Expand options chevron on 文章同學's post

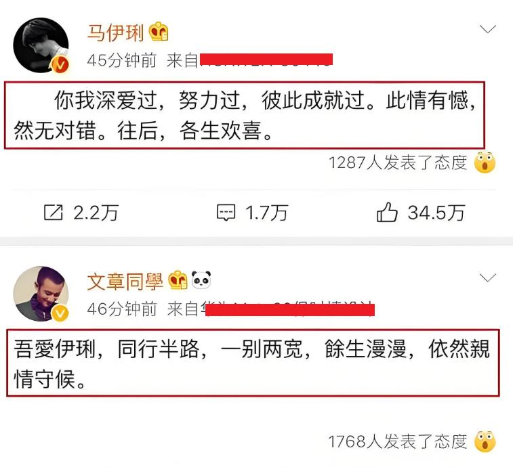click(488, 277)
